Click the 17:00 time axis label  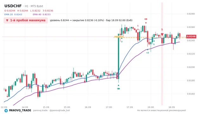[x=109, y=107]
